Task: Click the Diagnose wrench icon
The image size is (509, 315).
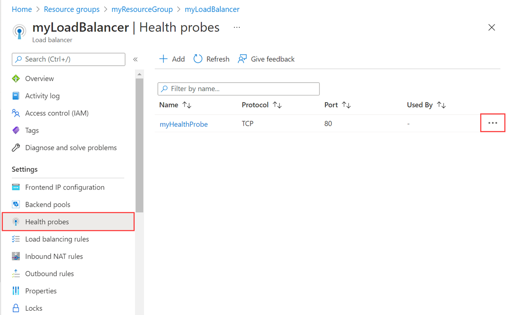Action: [x=16, y=148]
